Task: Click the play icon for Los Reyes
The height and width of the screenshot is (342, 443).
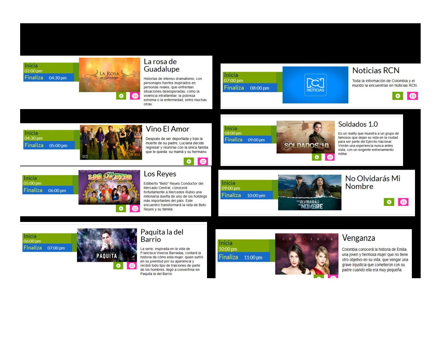Action: pyautogui.click(x=121, y=208)
